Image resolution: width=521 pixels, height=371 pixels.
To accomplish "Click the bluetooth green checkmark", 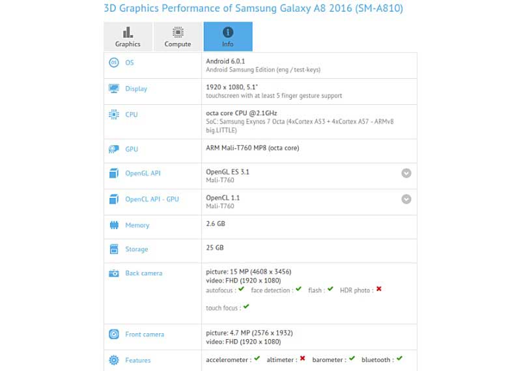I will pyautogui.click(x=400, y=359).
